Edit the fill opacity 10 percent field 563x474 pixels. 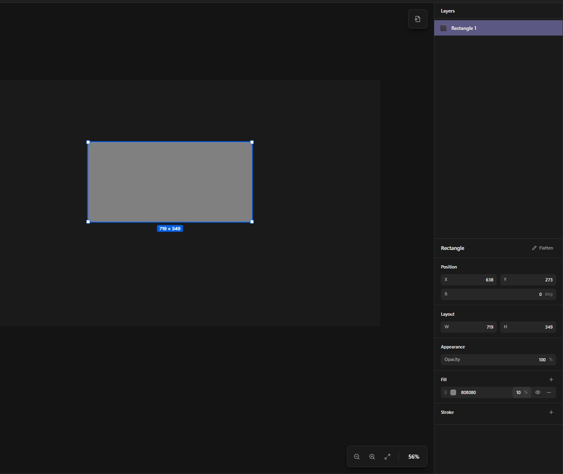click(522, 392)
